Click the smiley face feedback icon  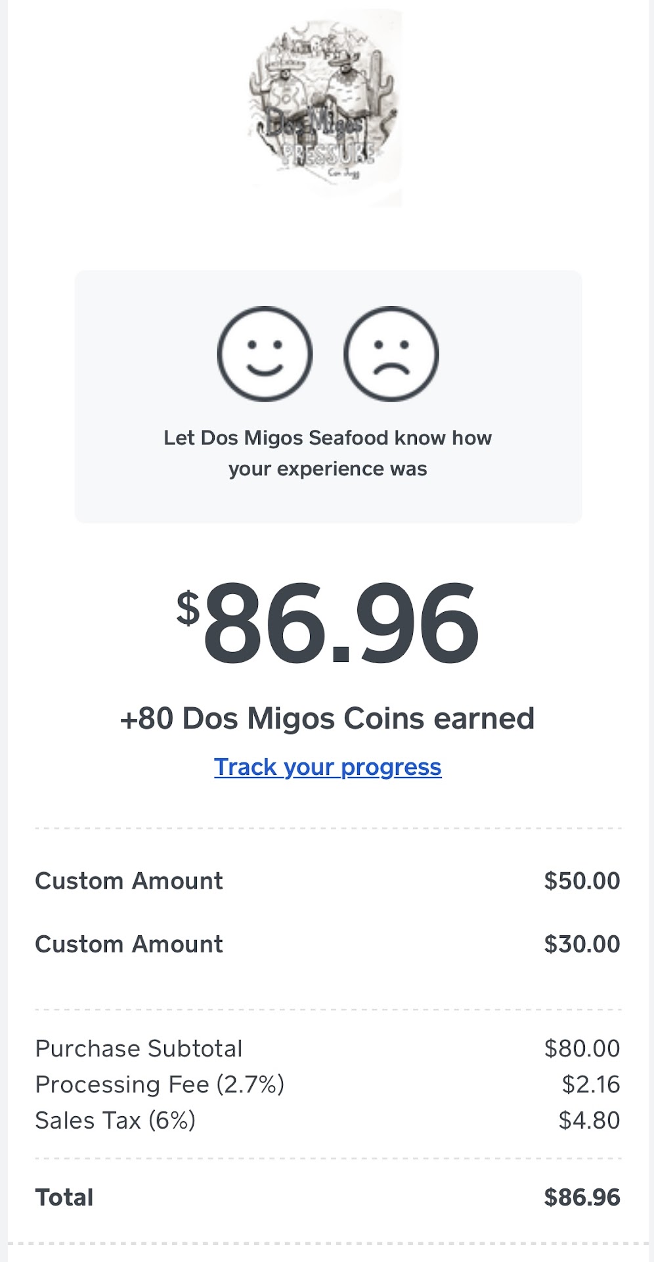pos(265,354)
